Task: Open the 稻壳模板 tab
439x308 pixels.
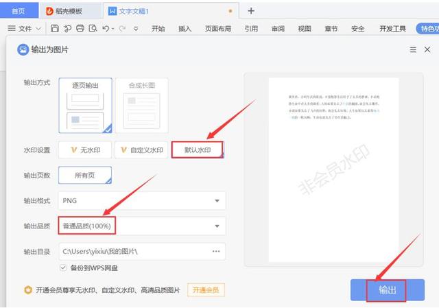Action: click(70, 11)
